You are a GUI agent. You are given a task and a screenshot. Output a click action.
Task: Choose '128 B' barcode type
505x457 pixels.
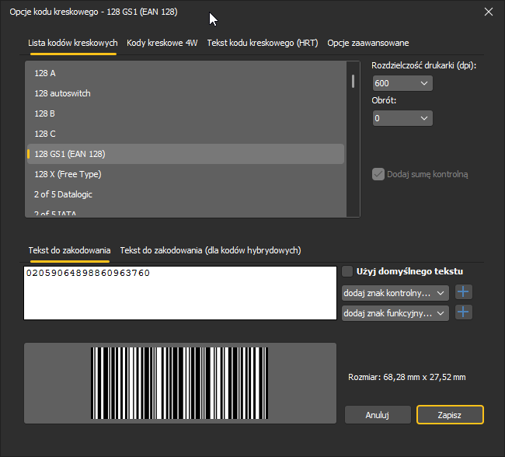(186, 113)
